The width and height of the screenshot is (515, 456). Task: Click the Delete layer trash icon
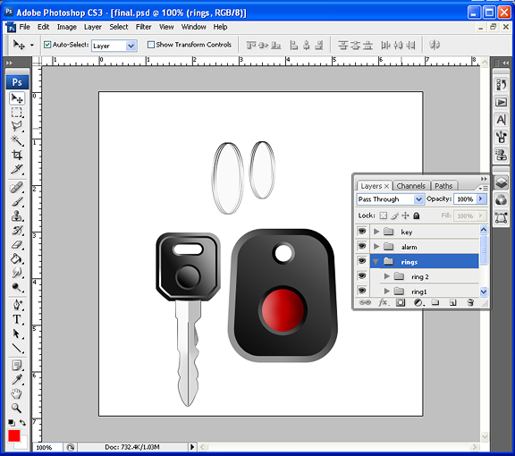[x=470, y=302]
